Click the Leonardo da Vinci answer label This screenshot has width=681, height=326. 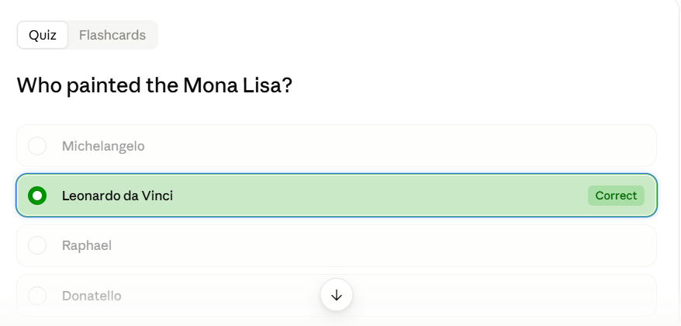[x=117, y=196]
